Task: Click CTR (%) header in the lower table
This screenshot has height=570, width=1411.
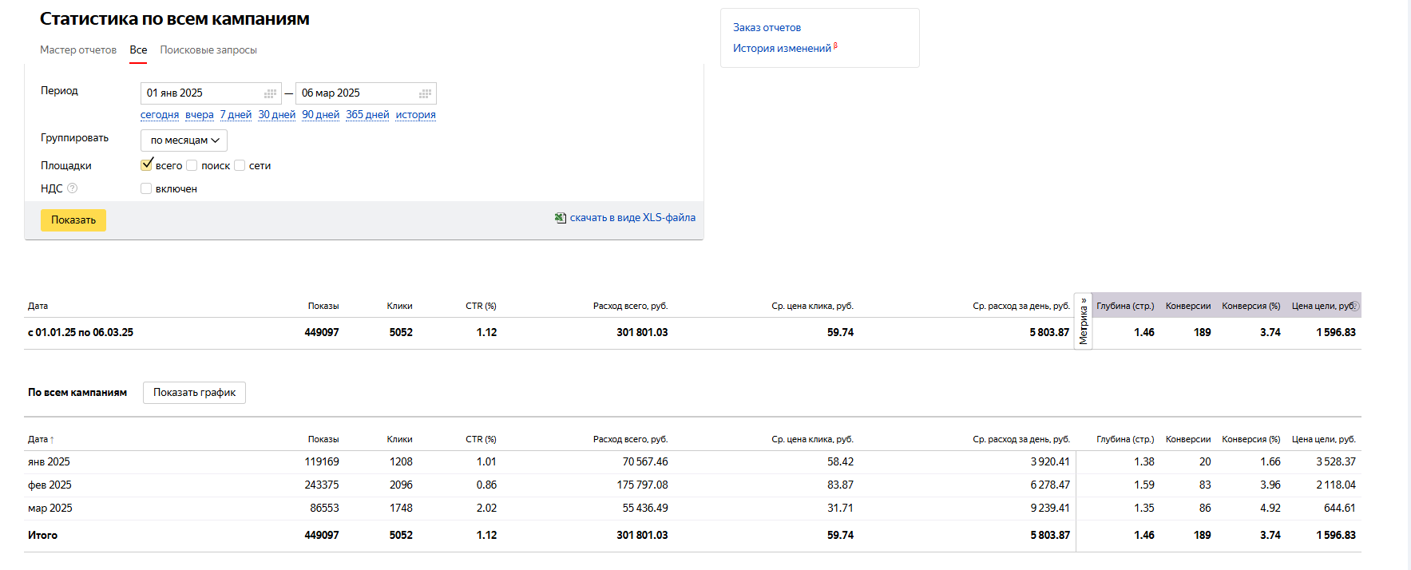Action: pos(481,439)
